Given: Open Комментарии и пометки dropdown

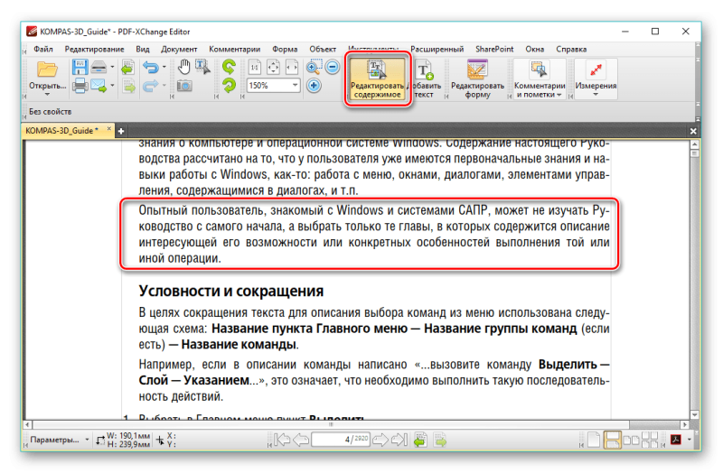Looking at the screenshot, I should tap(539, 79).
